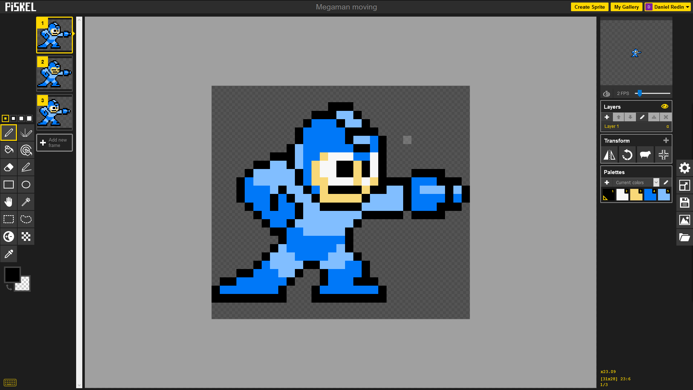Move Layer 1 down
Image resolution: width=693 pixels, height=390 pixels.
click(630, 117)
